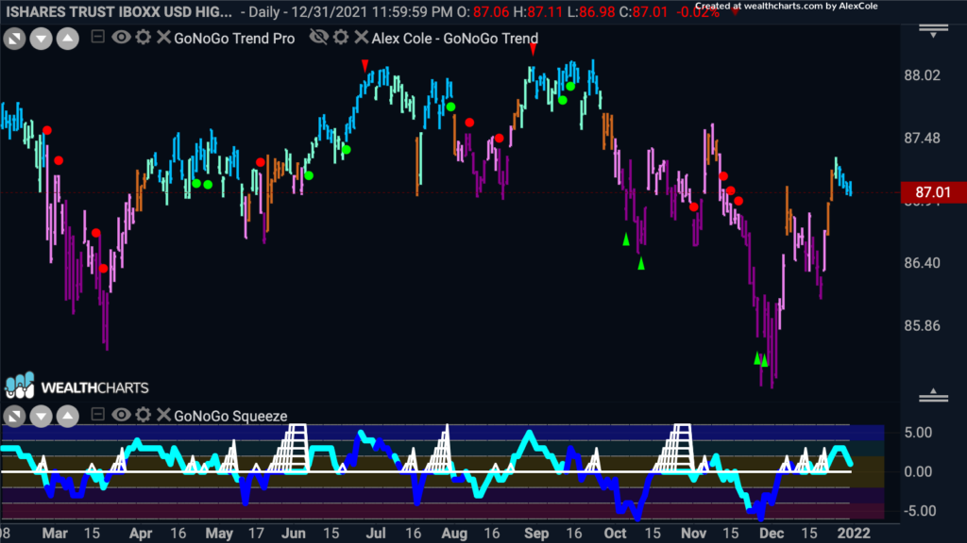Click the low value 86.98
The height and width of the screenshot is (543, 967).
pyautogui.click(x=597, y=11)
